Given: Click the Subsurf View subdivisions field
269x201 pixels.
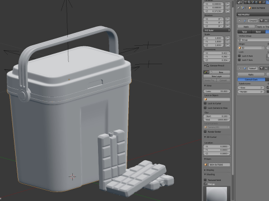Looking at the screenshot, I should point(251,88).
